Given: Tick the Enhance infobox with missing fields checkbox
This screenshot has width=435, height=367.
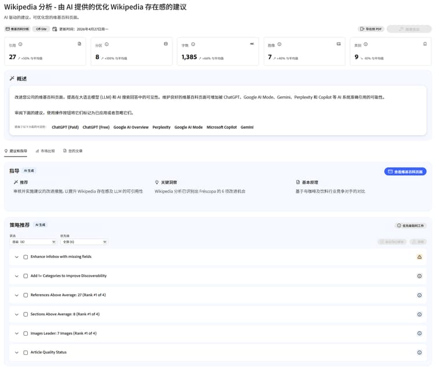Looking at the screenshot, I should (26, 257).
